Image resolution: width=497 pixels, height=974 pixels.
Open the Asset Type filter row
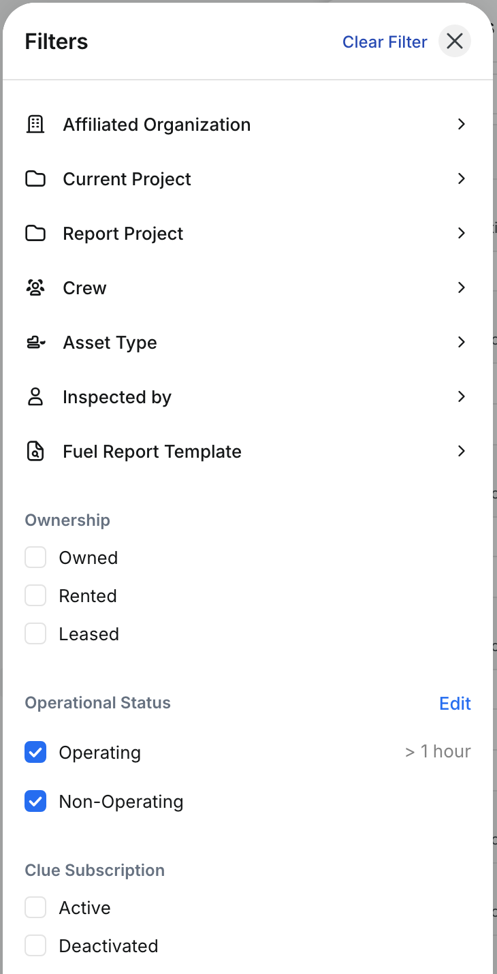point(248,343)
